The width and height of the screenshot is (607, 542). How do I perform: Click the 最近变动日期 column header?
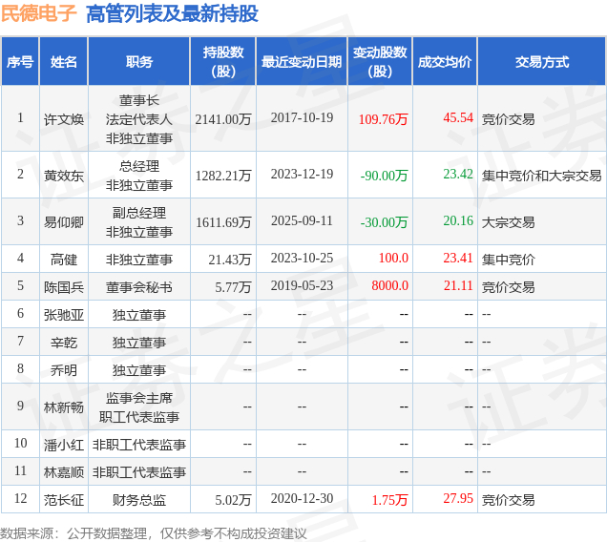tap(302, 62)
